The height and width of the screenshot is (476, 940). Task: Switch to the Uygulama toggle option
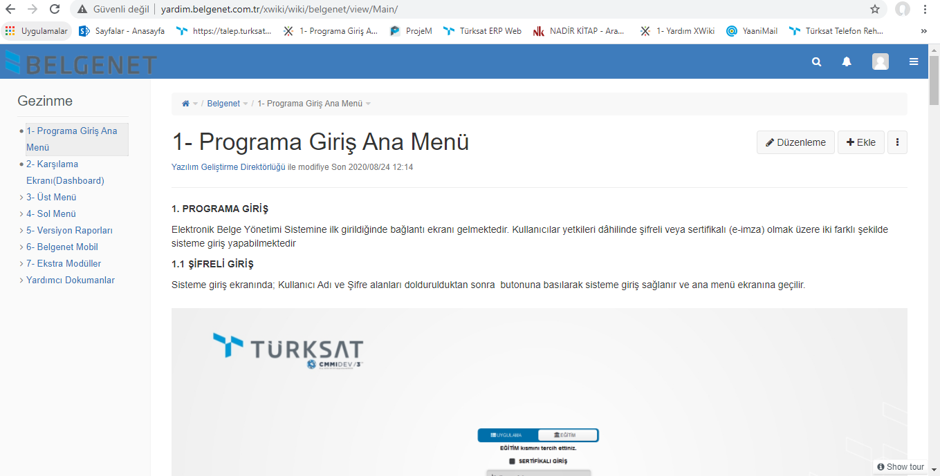pyautogui.click(x=508, y=435)
